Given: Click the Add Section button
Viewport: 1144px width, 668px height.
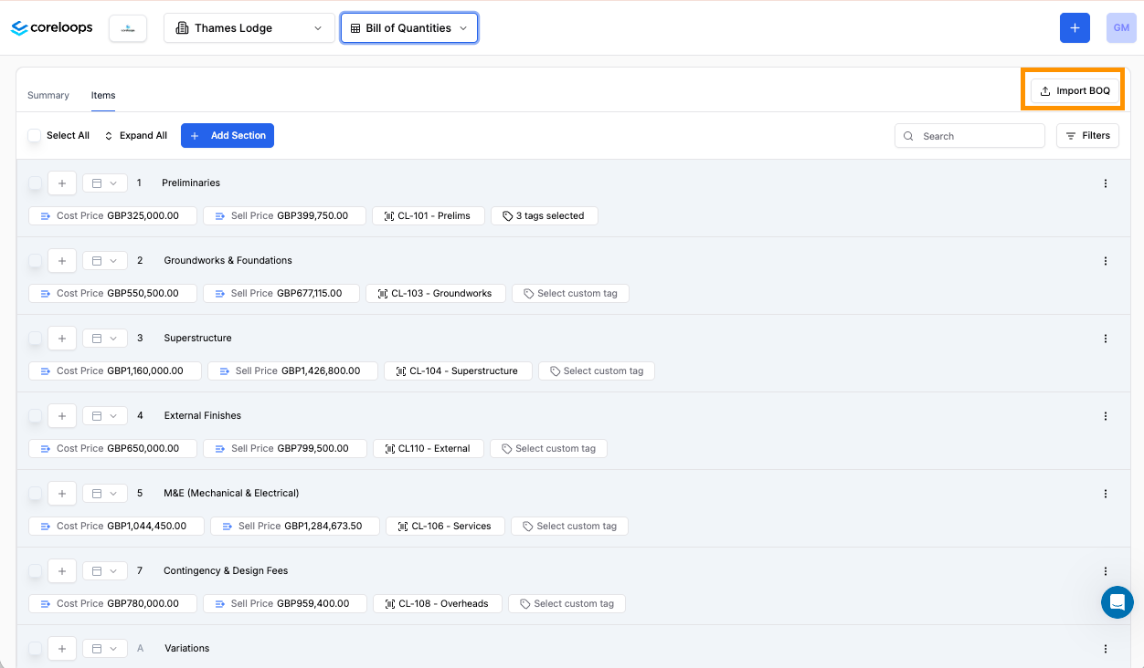Looking at the screenshot, I should (x=228, y=135).
